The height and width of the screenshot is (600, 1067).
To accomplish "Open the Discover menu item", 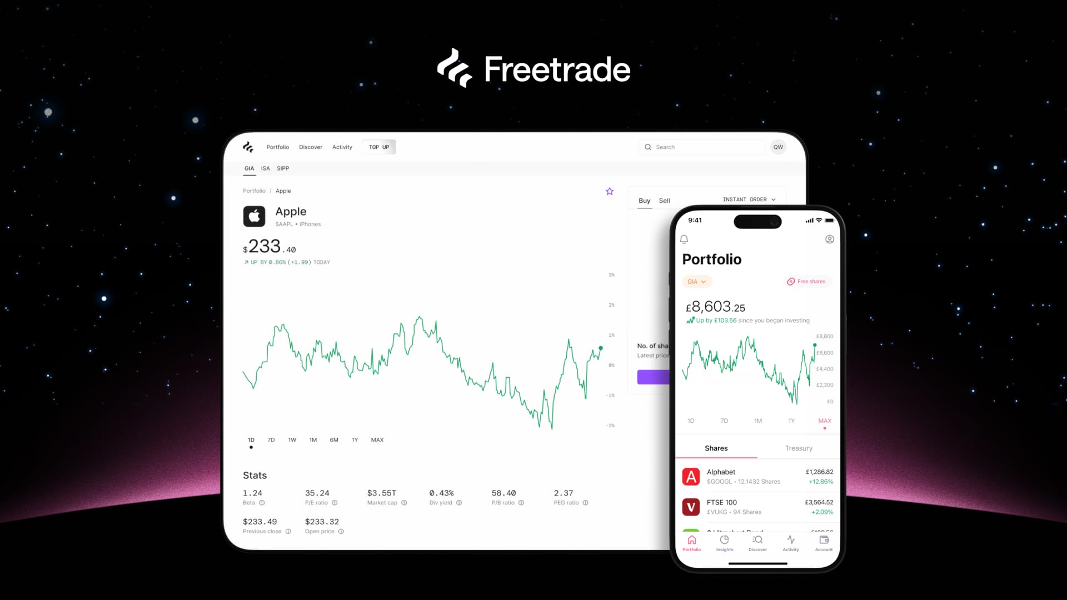I will point(310,147).
